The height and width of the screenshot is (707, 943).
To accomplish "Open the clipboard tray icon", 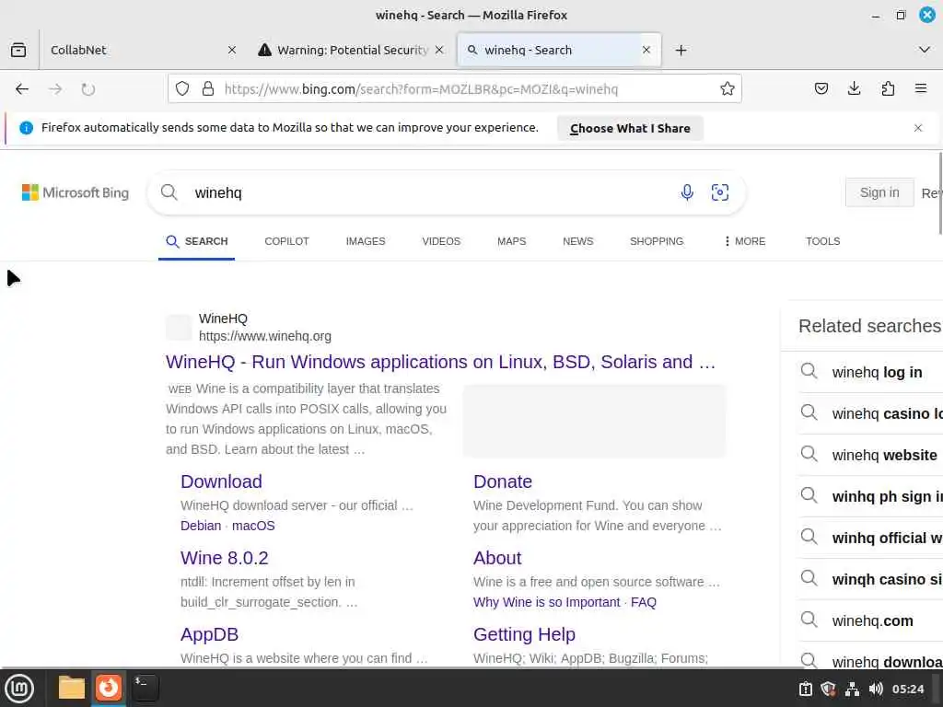I will coord(805,689).
